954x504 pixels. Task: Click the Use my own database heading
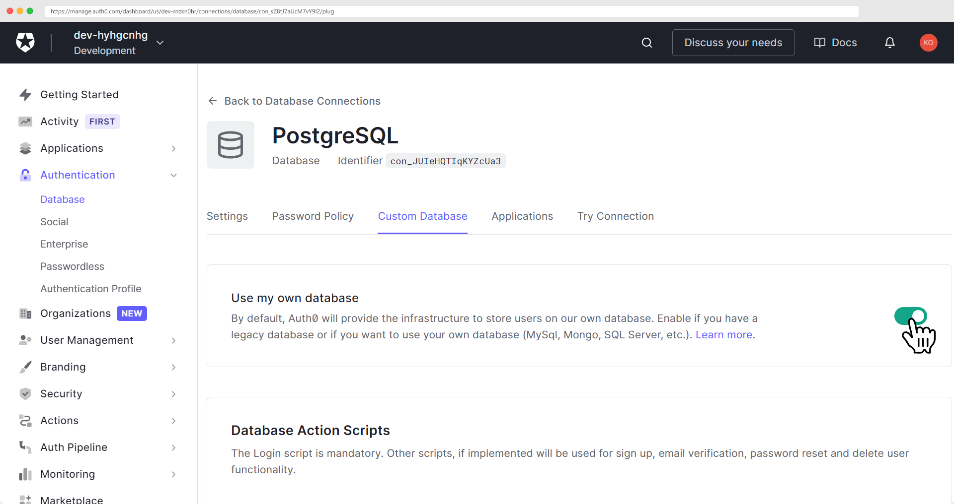pyautogui.click(x=295, y=298)
